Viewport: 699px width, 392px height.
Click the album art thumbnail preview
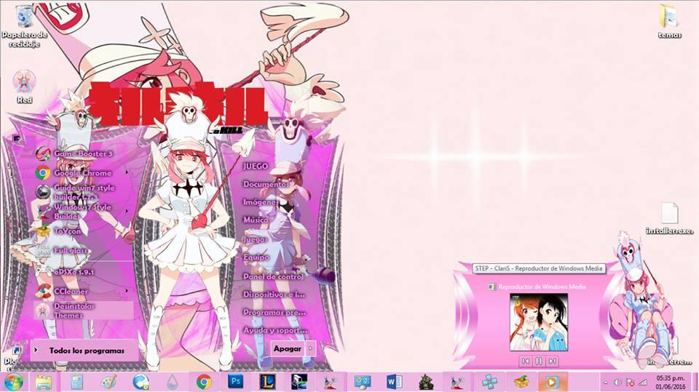click(x=539, y=321)
